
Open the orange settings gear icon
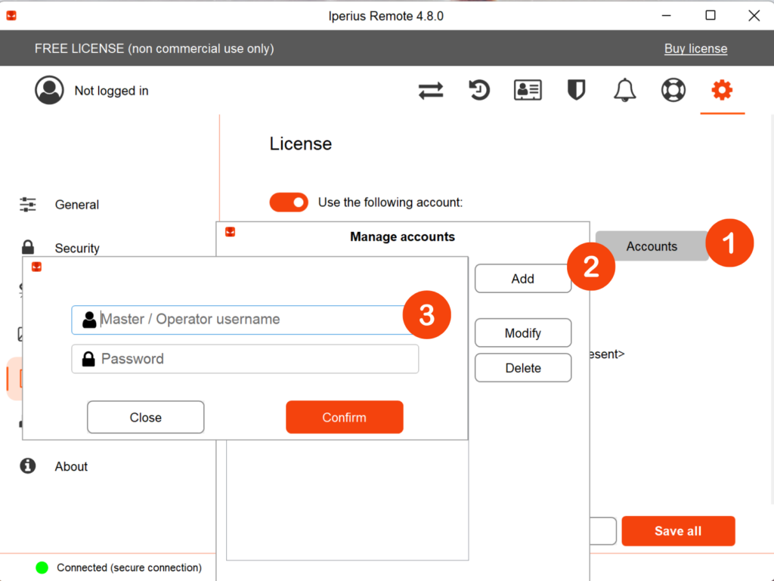tap(722, 90)
